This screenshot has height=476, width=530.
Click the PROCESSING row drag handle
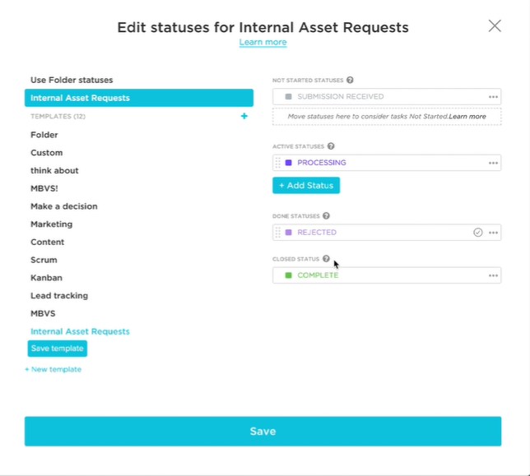tap(278, 163)
